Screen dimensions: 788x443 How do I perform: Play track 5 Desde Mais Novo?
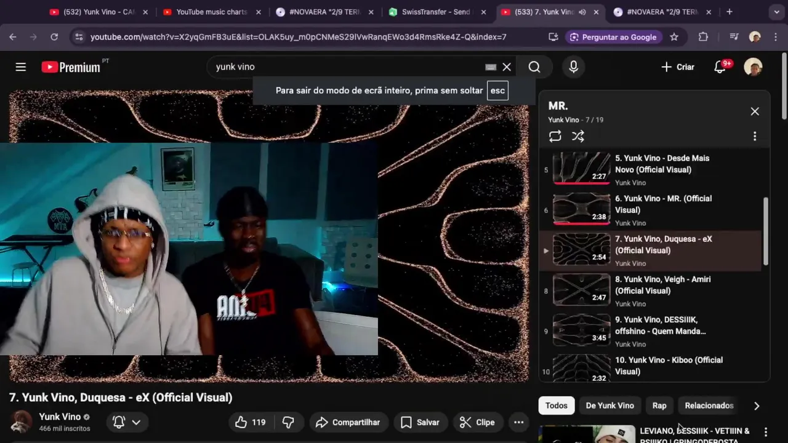pyautogui.click(x=651, y=169)
